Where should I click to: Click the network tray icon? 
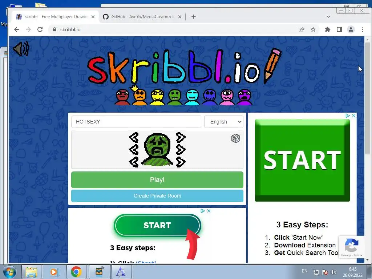coord(316,272)
